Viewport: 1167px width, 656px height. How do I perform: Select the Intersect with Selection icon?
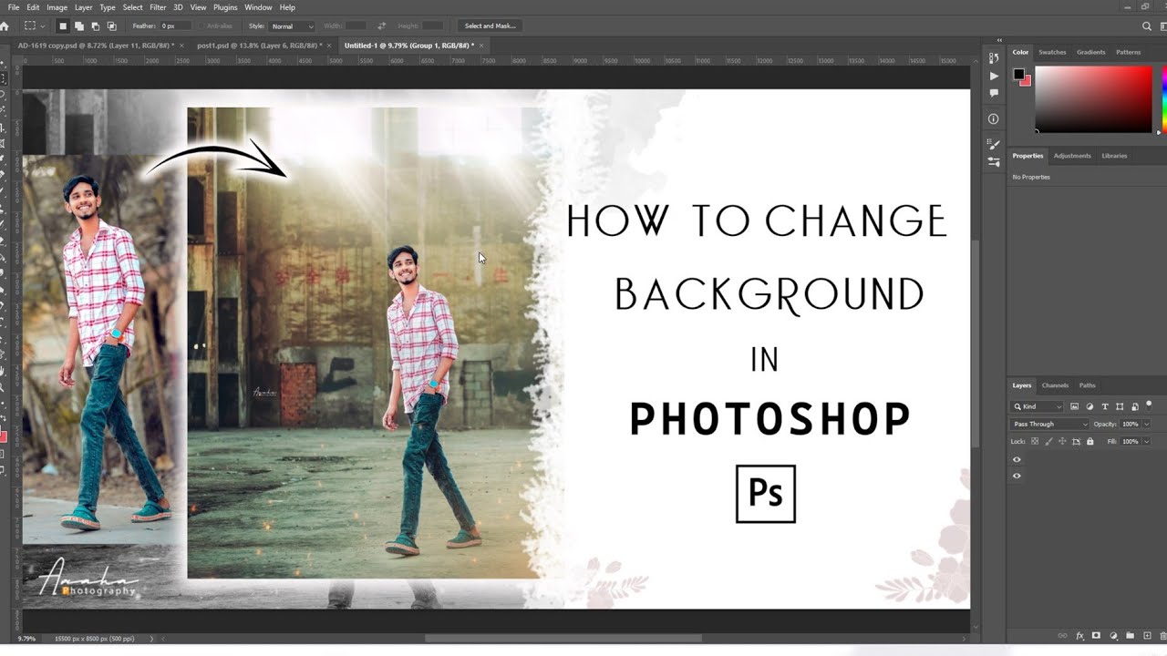[111, 26]
